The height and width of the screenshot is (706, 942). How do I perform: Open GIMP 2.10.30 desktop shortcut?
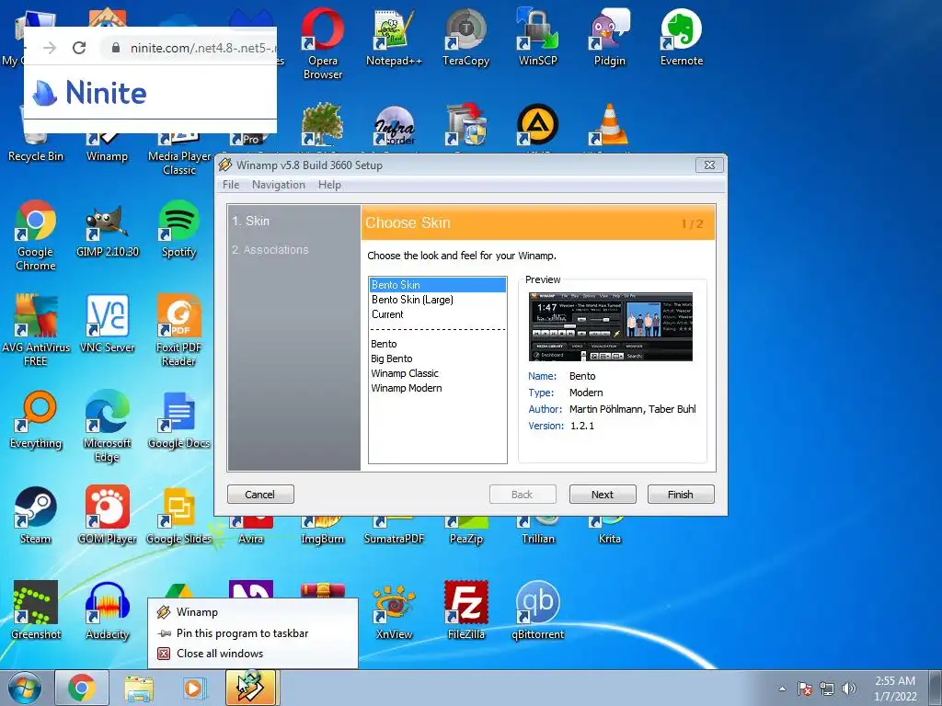[x=107, y=232]
